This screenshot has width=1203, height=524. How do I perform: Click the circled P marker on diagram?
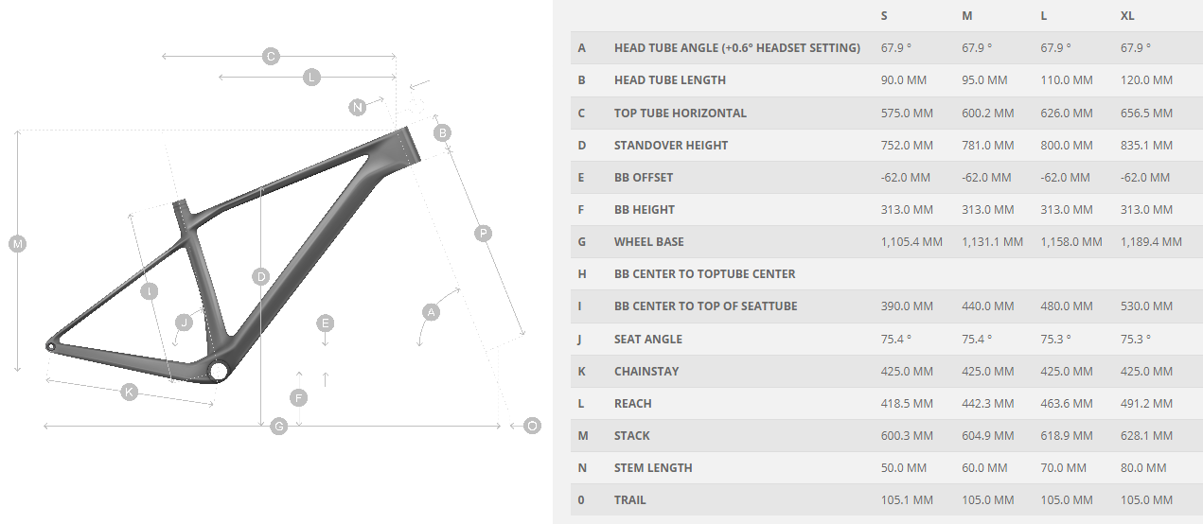(484, 233)
